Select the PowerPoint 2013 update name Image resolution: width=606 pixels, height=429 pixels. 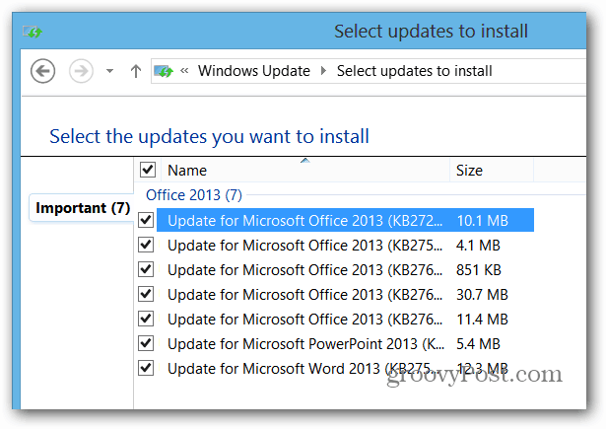click(x=305, y=344)
